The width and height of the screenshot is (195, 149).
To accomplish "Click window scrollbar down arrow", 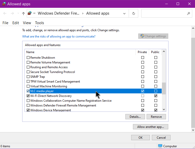I will click(x=193, y=130).
